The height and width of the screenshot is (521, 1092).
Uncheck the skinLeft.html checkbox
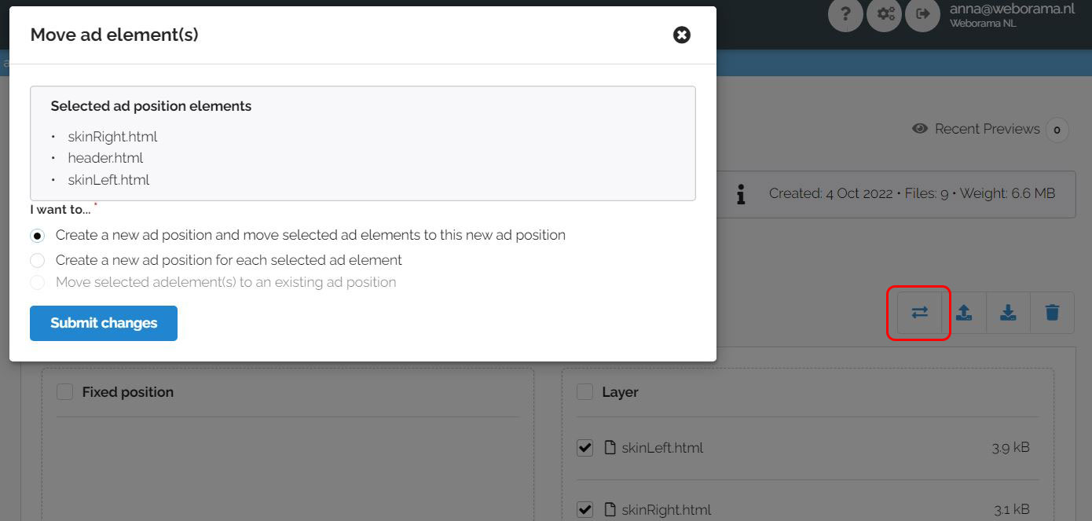(x=584, y=448)
